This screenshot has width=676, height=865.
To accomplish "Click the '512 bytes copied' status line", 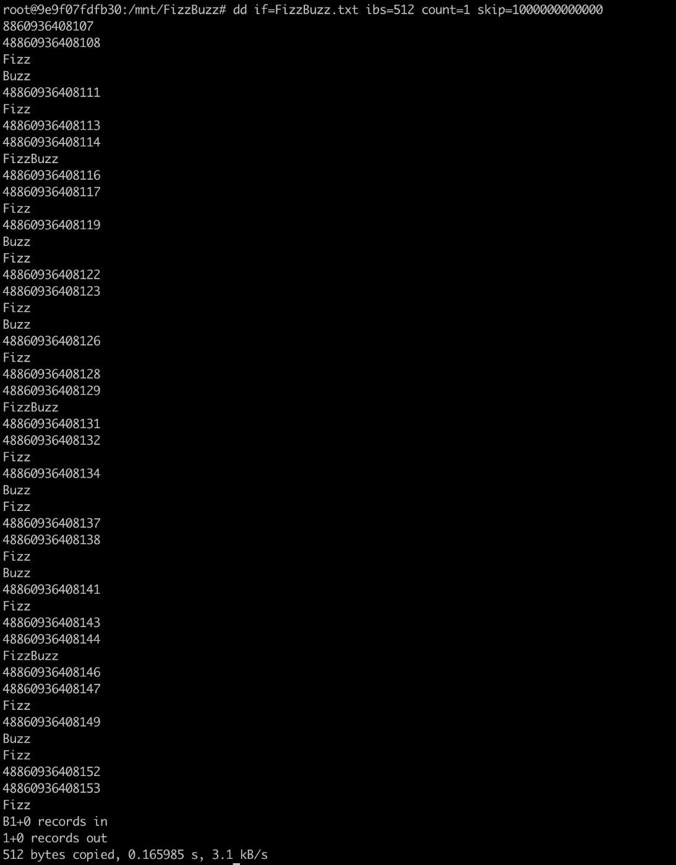I will (135, 854).
